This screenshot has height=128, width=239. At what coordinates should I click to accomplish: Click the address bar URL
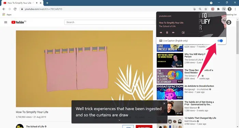43,9
